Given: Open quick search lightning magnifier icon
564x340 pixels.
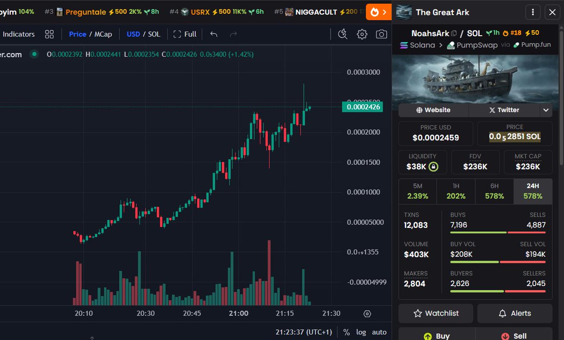Looking at the screenshot, I should pos(343,34).
